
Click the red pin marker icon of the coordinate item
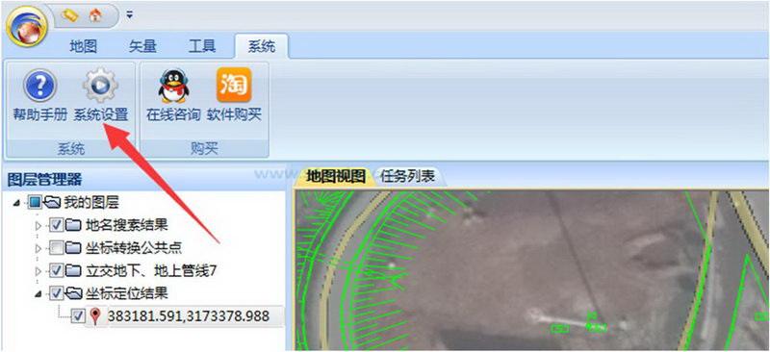(x=95, y=316)
